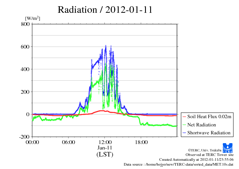
Task: Click the '400' y-axis label
Action: tap(25, 69)
